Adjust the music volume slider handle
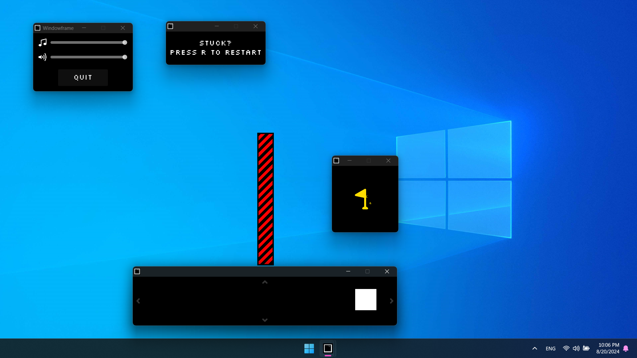The width and height of the screenshot is (637, 358). (125, 42)
